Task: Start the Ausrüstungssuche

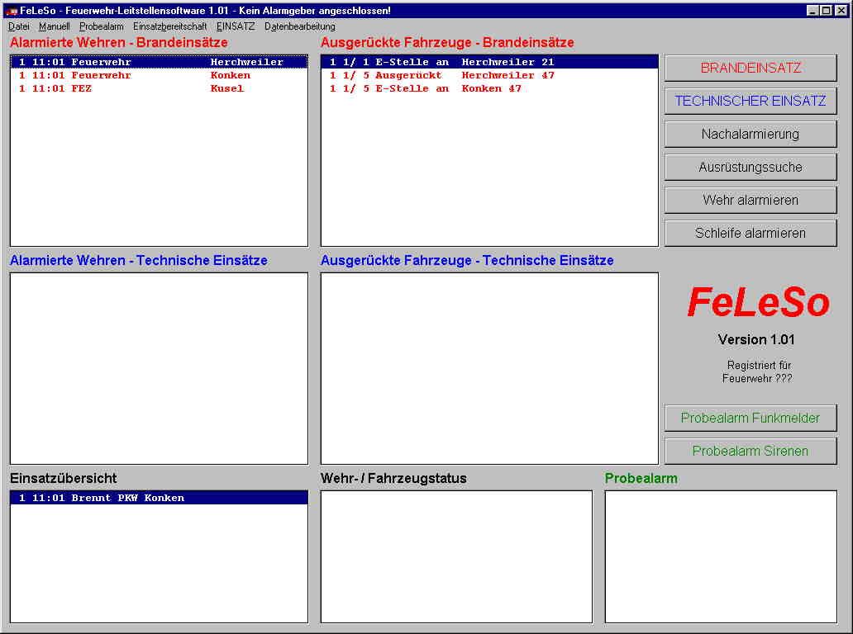Action: click(751, 167)
